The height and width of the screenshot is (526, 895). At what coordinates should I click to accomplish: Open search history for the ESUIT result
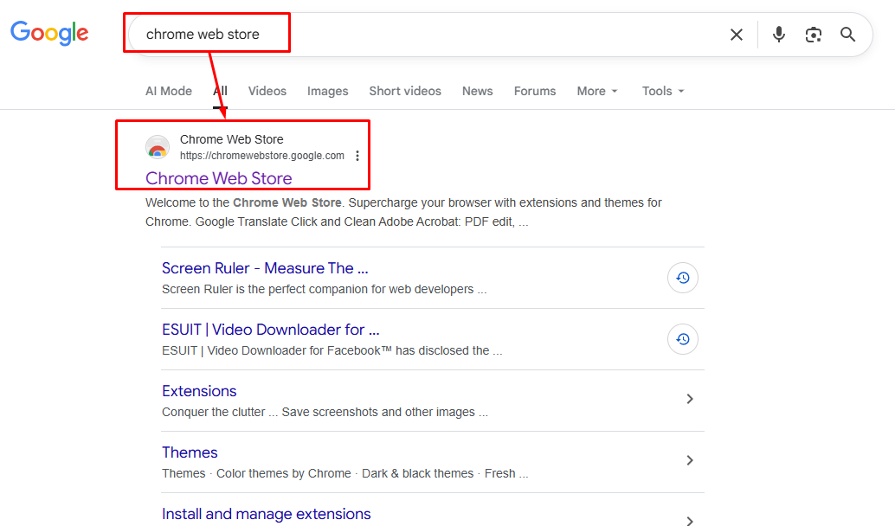682,339
